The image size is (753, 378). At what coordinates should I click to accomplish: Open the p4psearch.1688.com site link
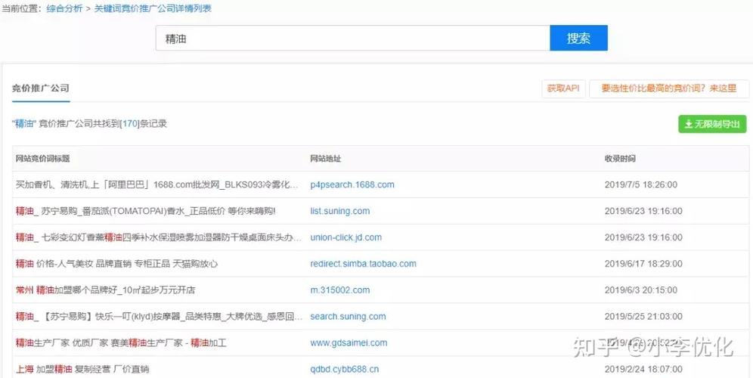pos(352,185)
